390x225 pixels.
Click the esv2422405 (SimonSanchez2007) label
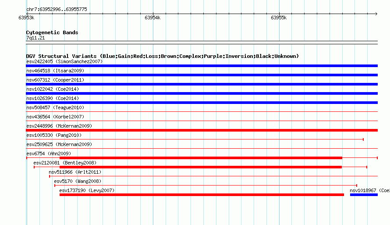click(x=64, y=61)
